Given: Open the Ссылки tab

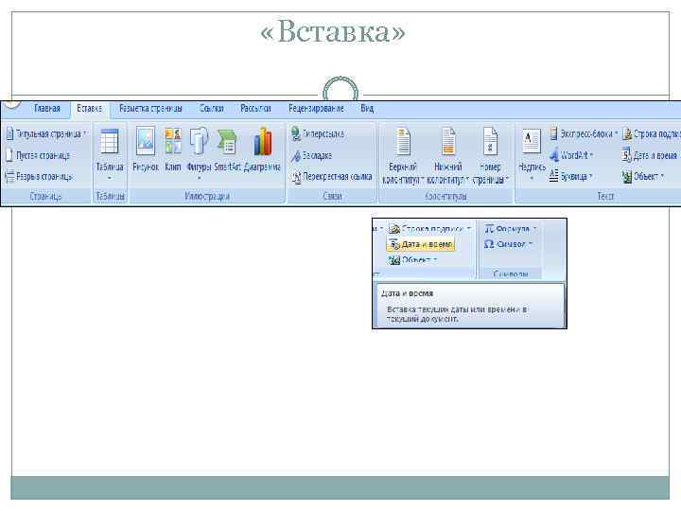Looking at the screenshot, I should [212, 109].
